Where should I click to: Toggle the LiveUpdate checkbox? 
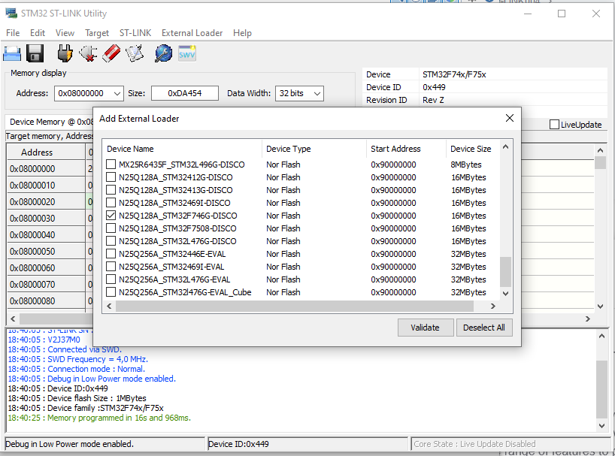coord(554,125)
